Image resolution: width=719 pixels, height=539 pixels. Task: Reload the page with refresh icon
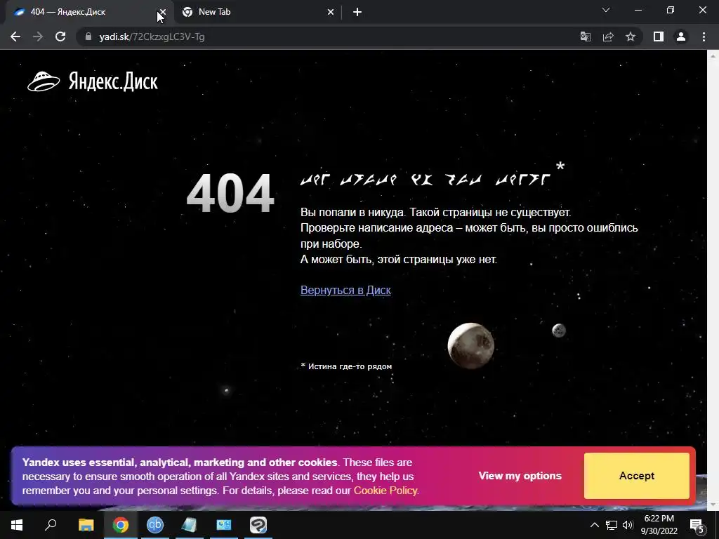coord(60,36)
